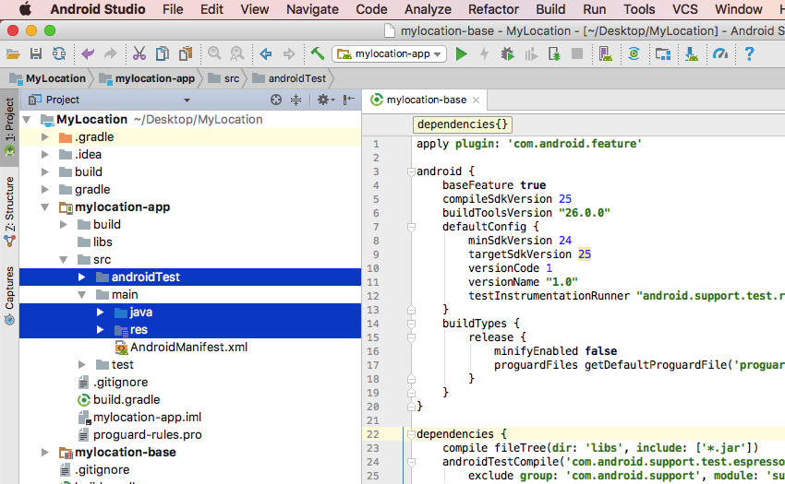Click the Replace magnifier icon
Viewport: 785px width, 484px height.
tap(236, 53)
